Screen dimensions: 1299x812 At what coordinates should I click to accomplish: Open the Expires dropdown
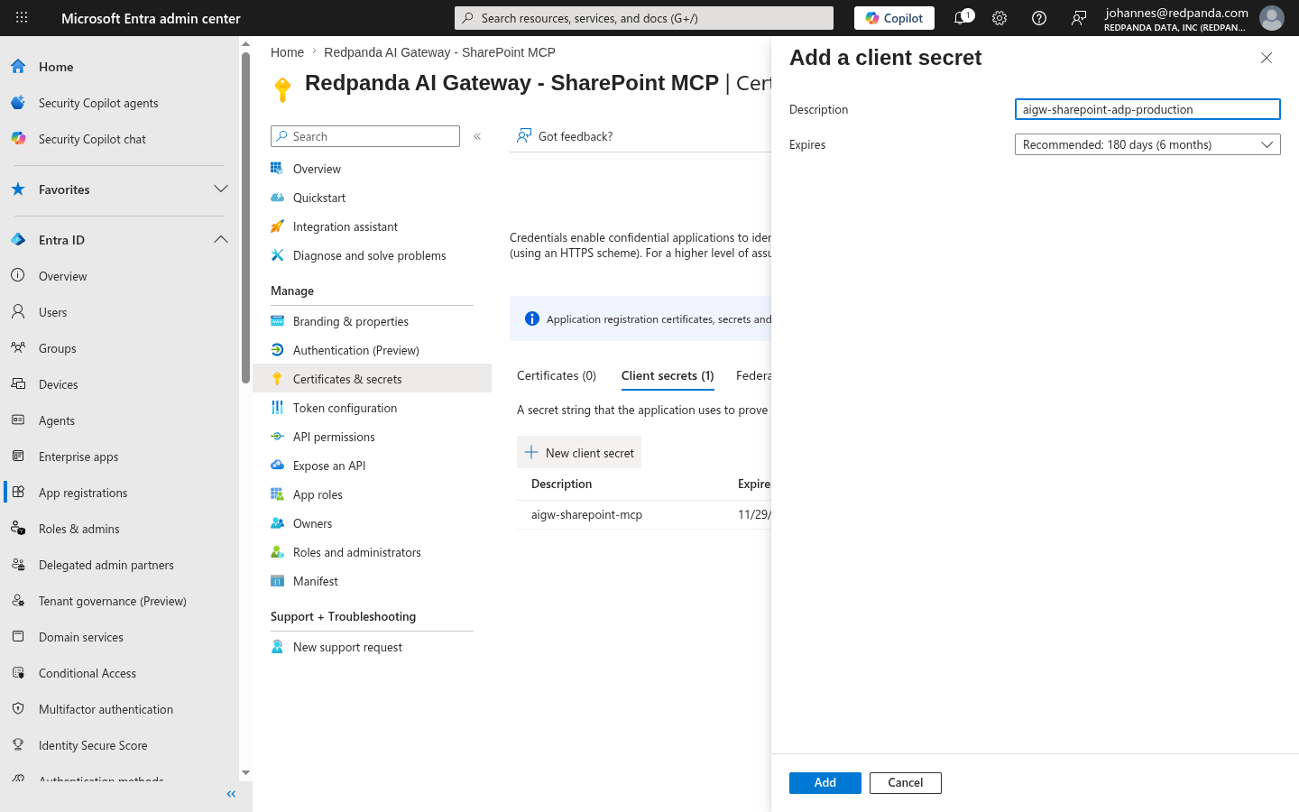coord(1147,144)
